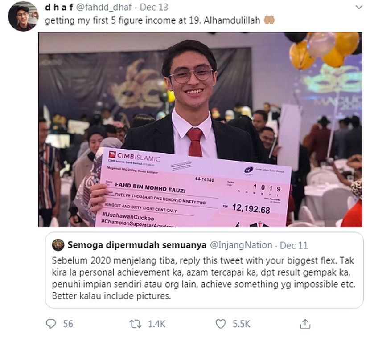Click the Dec 11 quoted tweet date
The image size is (370, 337).
[x=294, y=245]
